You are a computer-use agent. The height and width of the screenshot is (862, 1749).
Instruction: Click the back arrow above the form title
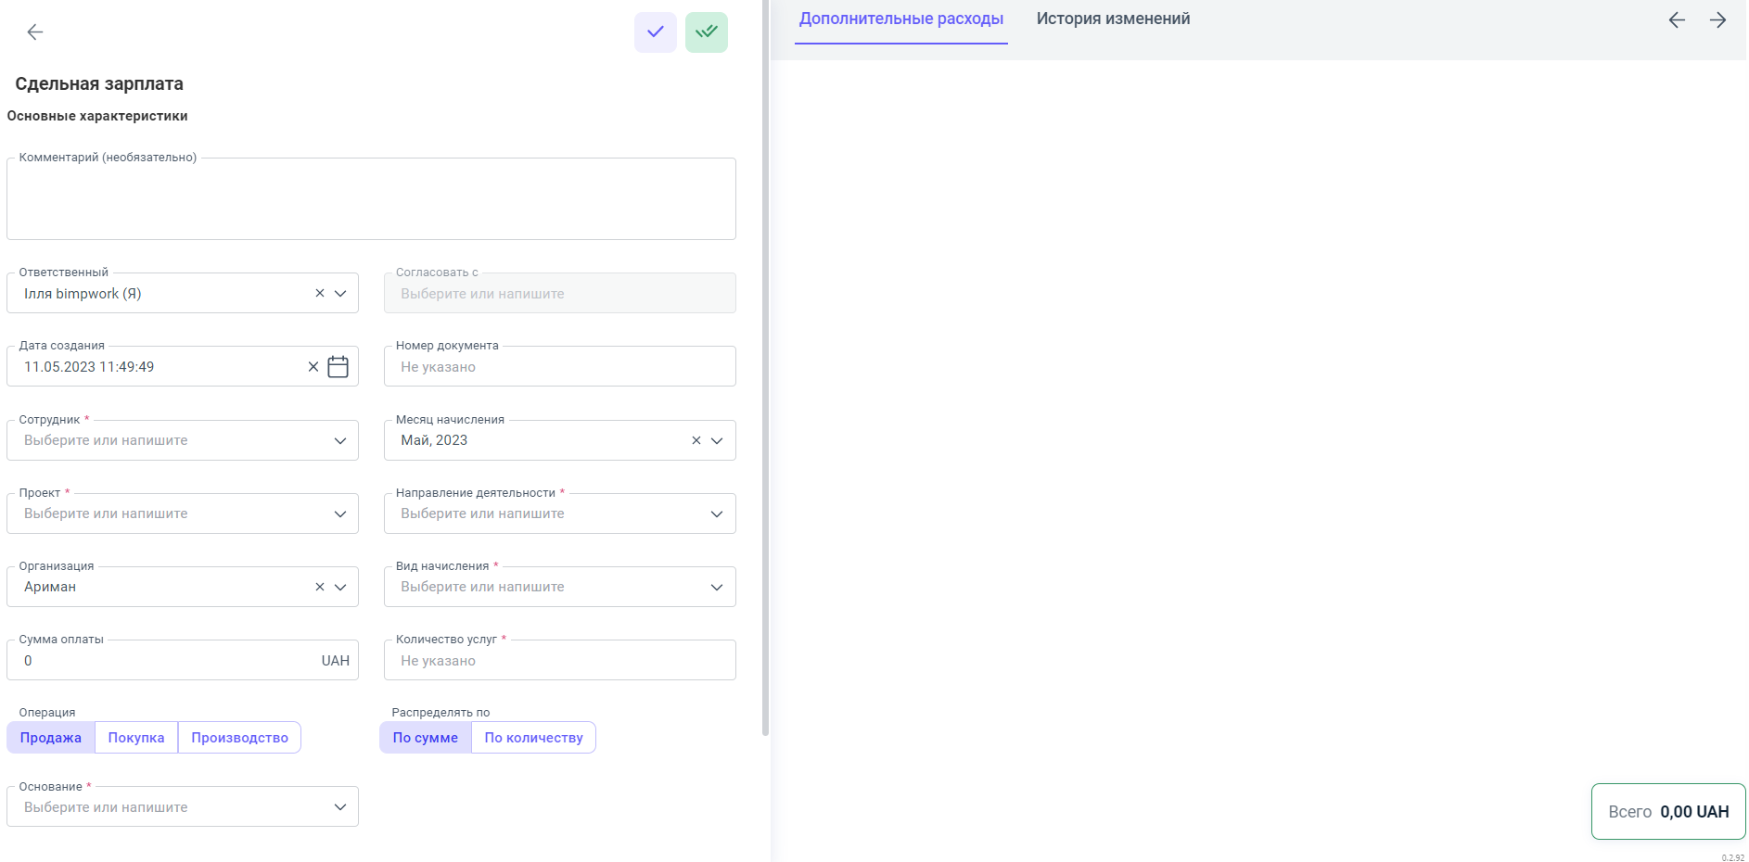pos(35,32)
